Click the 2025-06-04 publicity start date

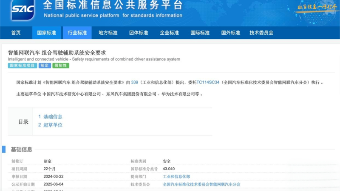click(54, 184)
